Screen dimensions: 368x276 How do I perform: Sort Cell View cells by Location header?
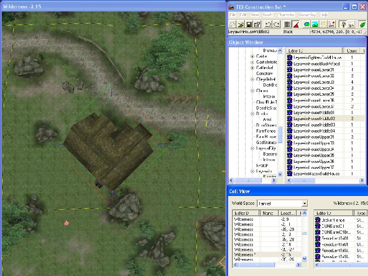[287, 213]
